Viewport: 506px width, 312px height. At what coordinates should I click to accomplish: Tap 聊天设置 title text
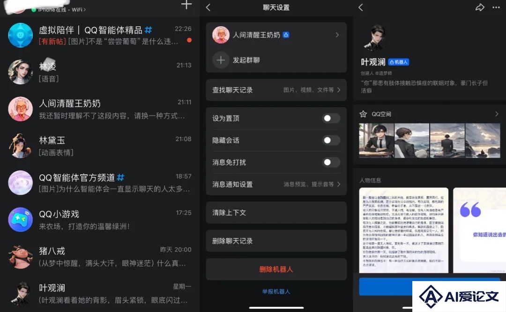coord(276,7)
